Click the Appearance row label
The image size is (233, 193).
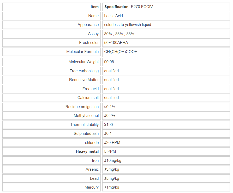[88, 25]
